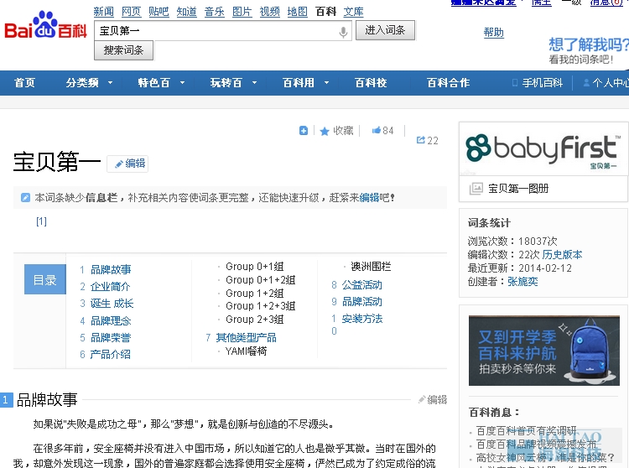629x468 pixels.
Task: Jump to 品牌活动 in the contents
Action: [361, 302]
